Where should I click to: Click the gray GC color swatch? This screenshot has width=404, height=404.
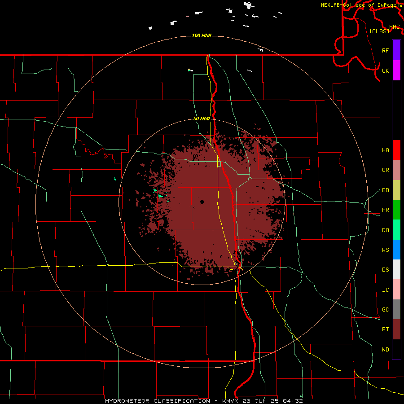click(x=396, y=309)
